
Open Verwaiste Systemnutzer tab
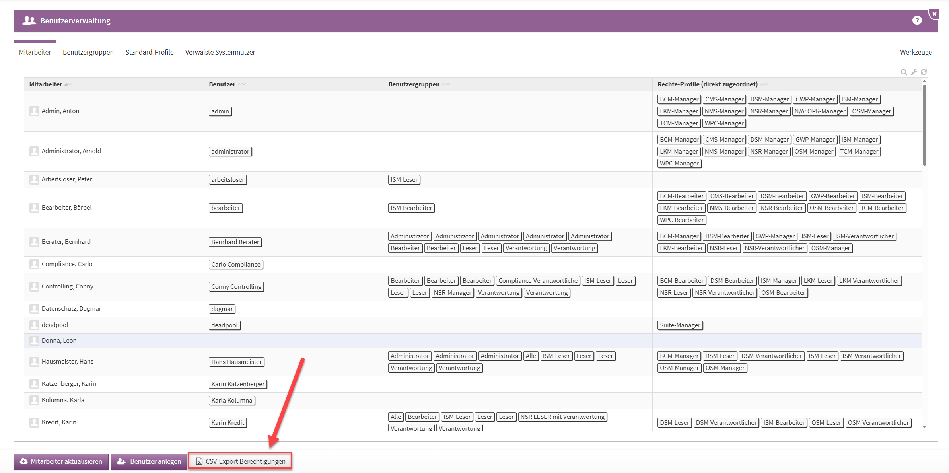click(220, 52)
